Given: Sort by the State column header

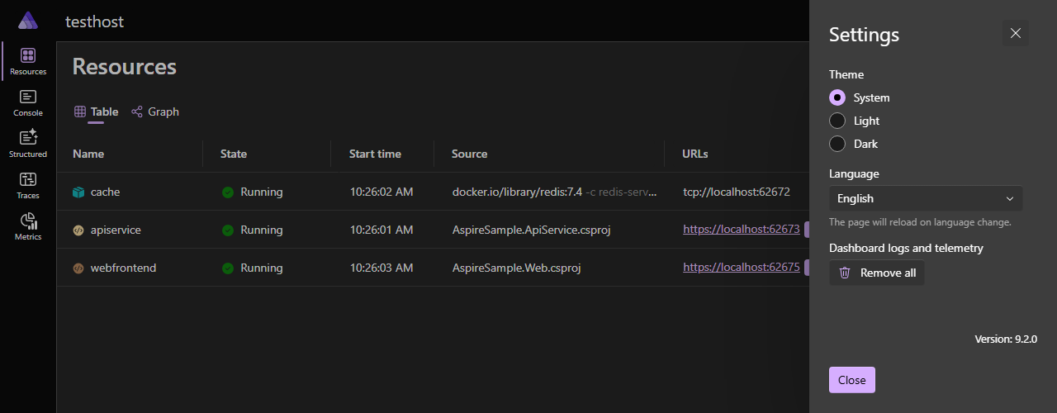Looking at the screenshot, I should pyautogui.click(x=234, y=154).
